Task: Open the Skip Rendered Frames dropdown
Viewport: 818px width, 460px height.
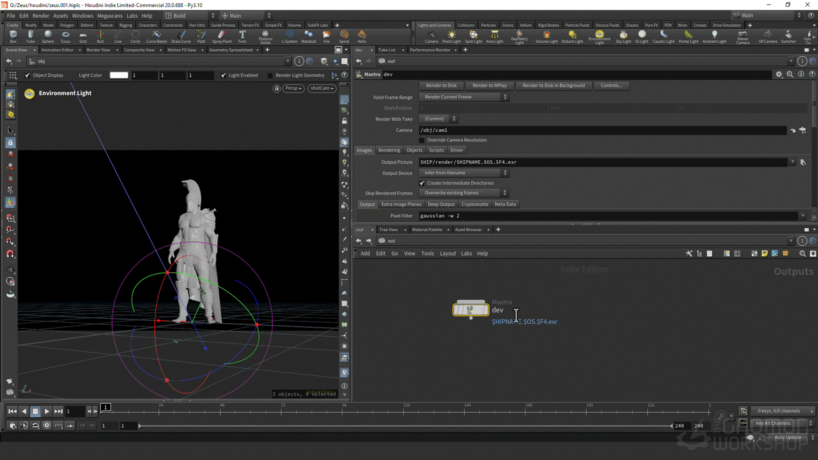Action: tap(463, 193)
